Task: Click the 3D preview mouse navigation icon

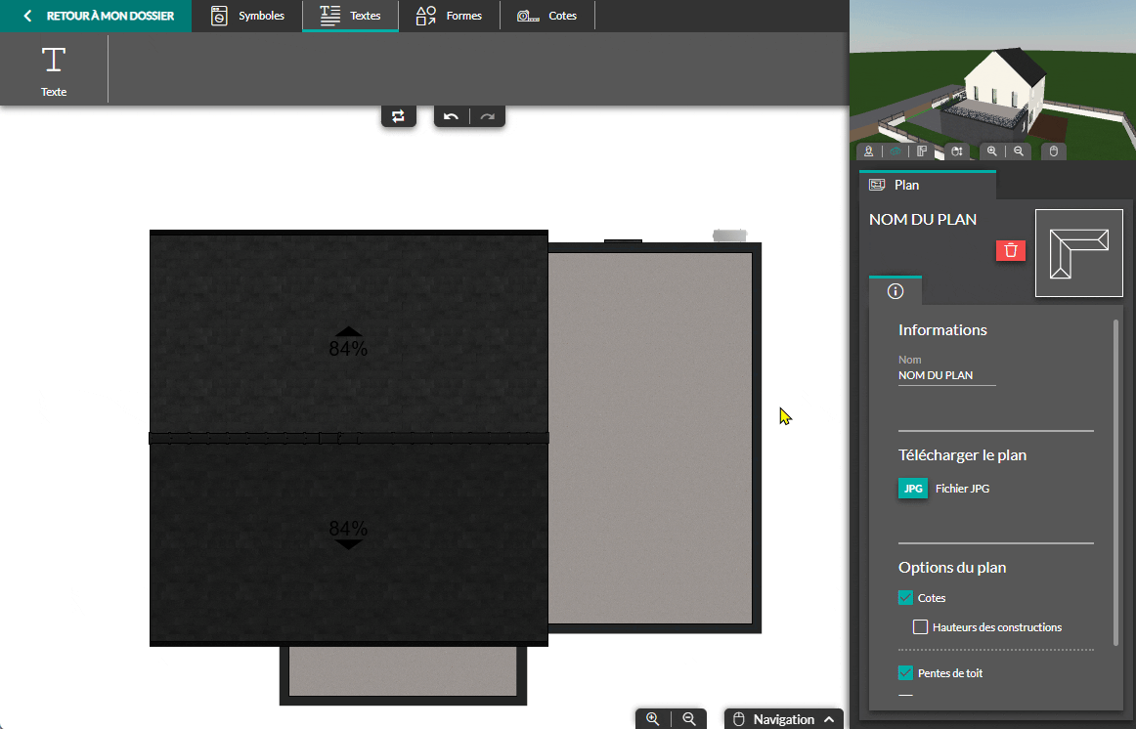Action: 1053,151
